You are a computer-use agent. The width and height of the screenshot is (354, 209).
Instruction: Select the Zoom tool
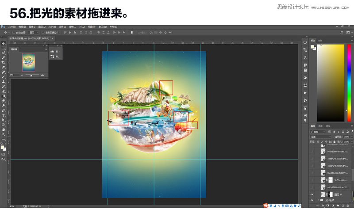pos(4,134)
